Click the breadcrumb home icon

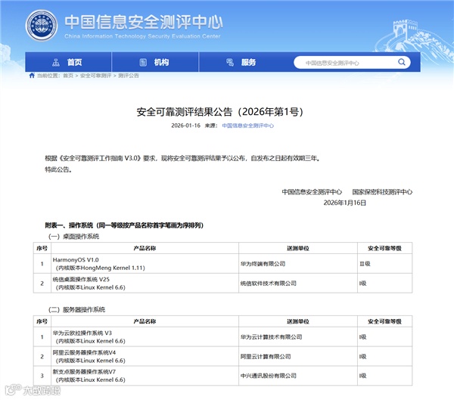32,76
